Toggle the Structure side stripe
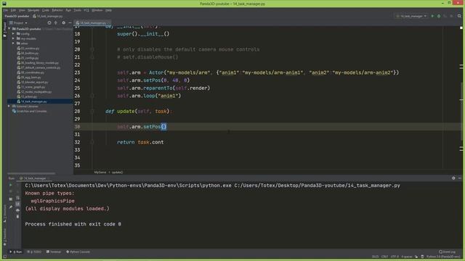 click(4, 213)
